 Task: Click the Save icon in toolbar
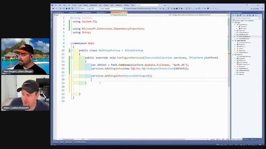66,8
